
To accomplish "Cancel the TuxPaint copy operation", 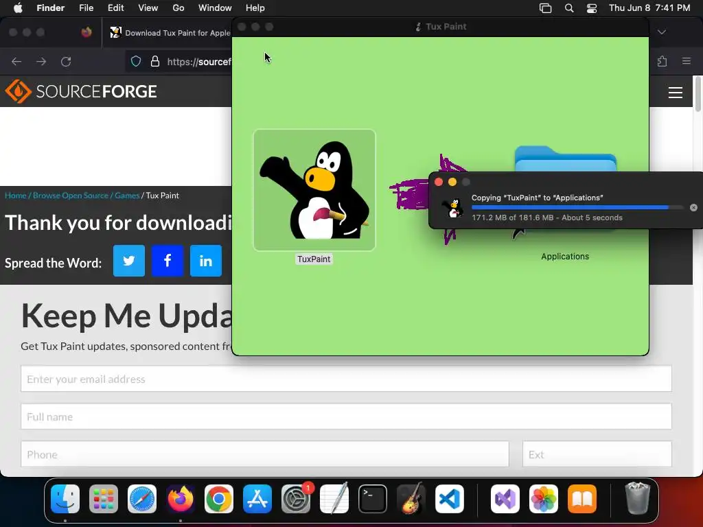I will [693, 207].
